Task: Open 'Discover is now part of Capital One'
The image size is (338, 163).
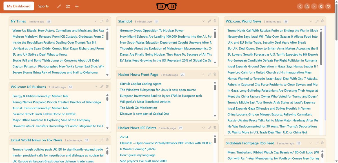Action: [x=144, y=114]
